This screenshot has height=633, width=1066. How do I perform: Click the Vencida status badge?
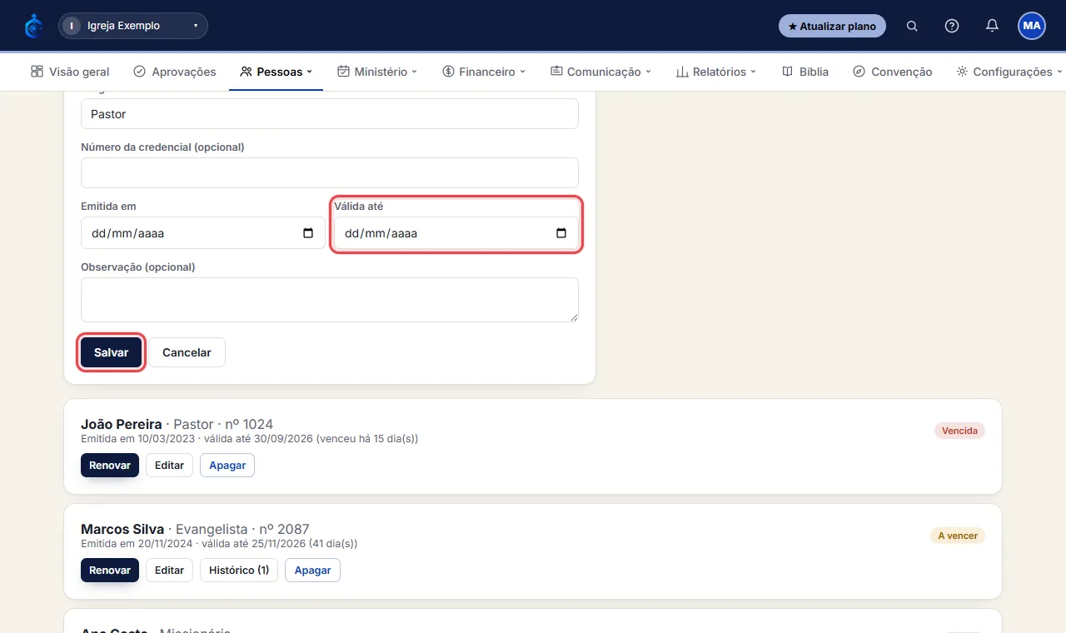coord(959,431)
